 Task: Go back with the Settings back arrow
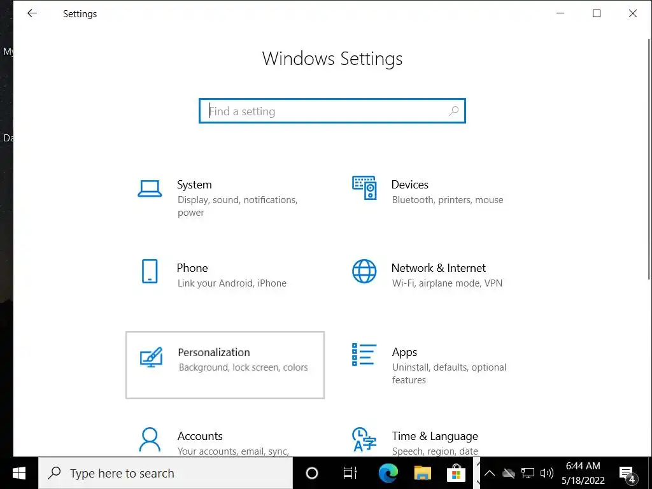click(x=32, y=13)
